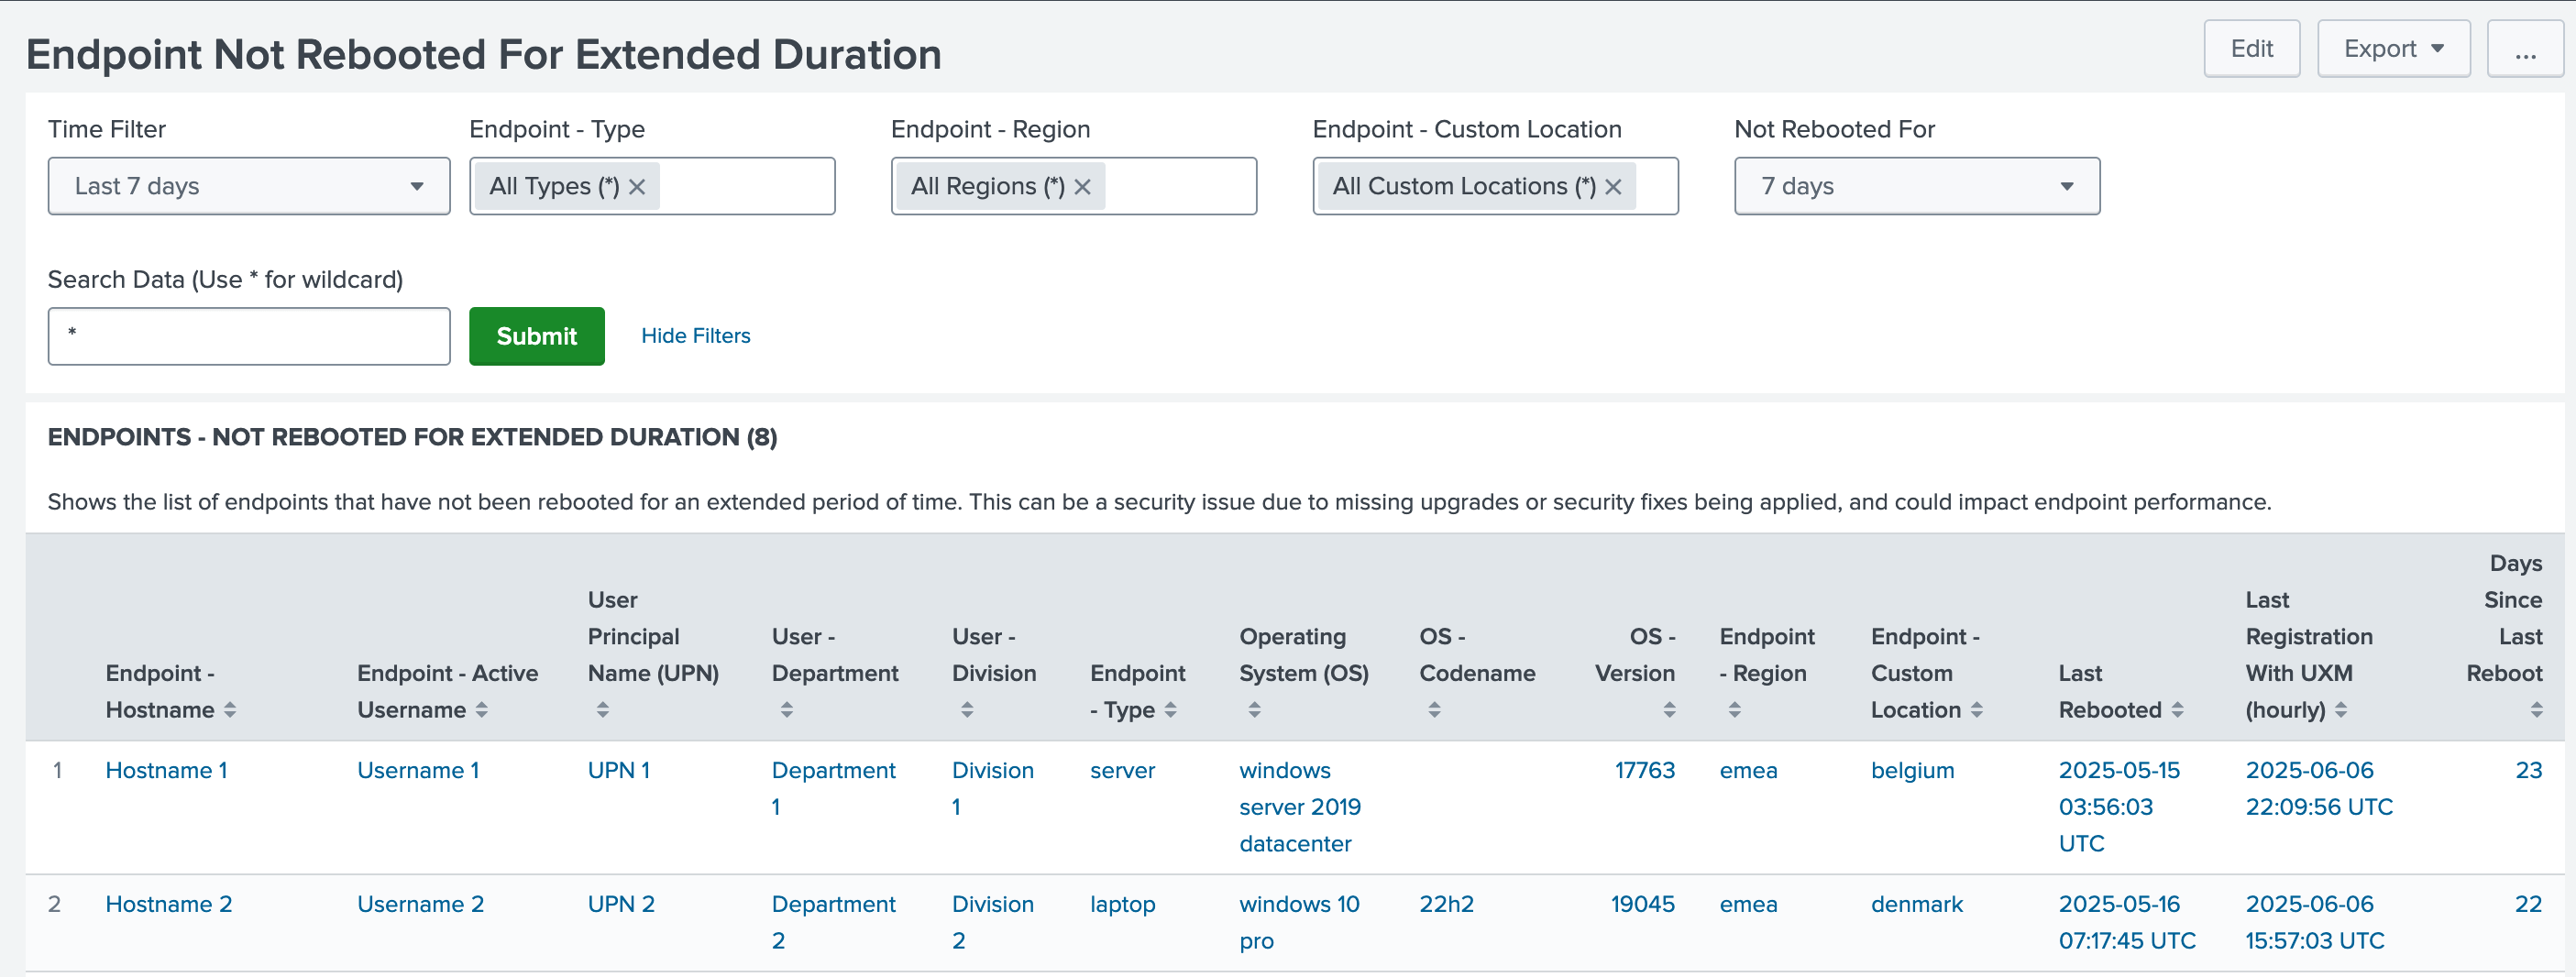This screenshot has height=977, width=2576.
Task: Remove the All Types (*) filter tag
Action: [637, 187]
